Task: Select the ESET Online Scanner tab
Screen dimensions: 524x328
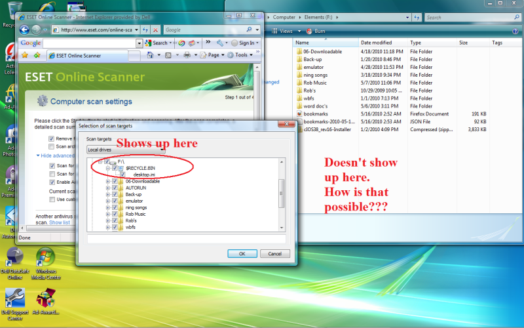Action: click(87, 56)
